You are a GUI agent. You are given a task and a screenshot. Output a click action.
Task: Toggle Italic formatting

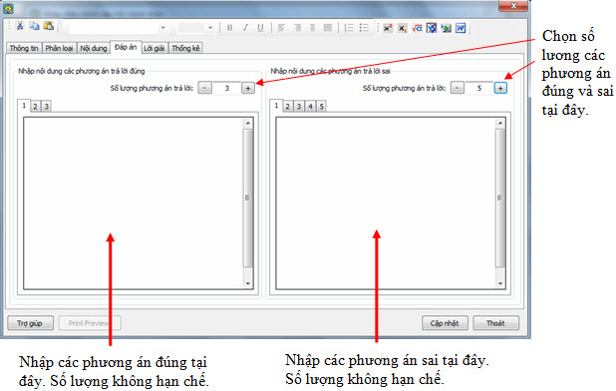point(245,28)
